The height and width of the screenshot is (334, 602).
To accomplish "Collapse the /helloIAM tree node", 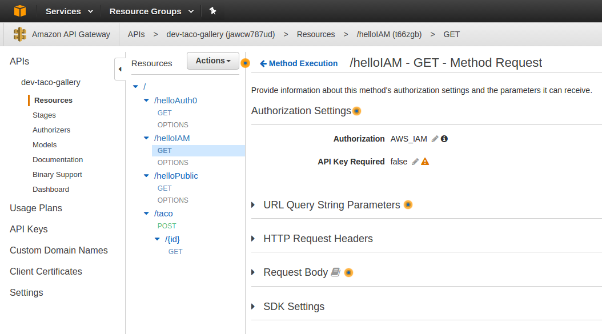I will click(x=146, y=138).
